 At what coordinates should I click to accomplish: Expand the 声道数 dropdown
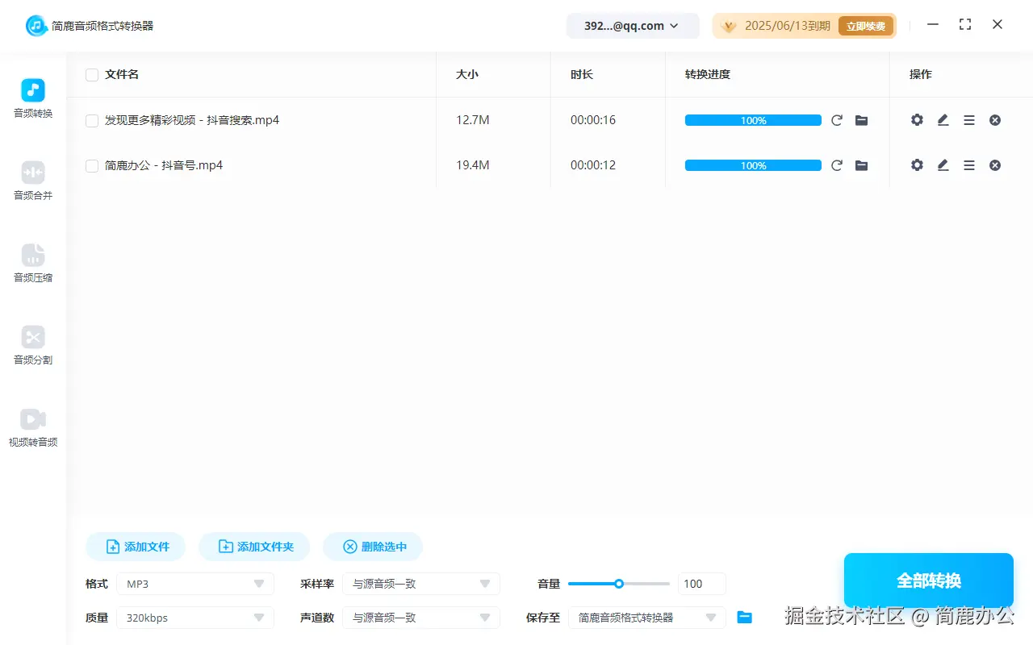pyautogui.click(x=421, y=618)
